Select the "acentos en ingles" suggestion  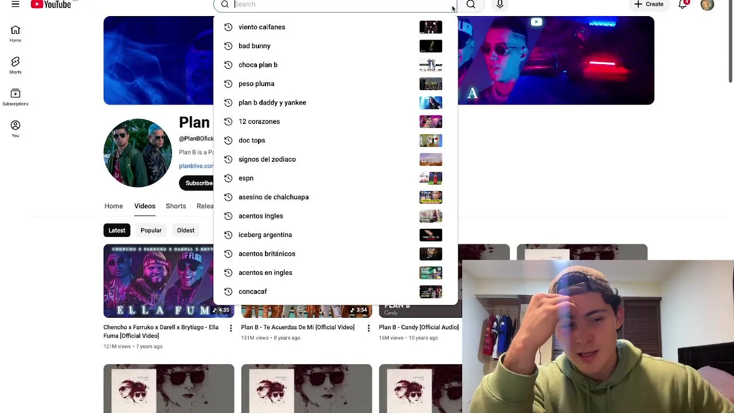pos(335,273)
